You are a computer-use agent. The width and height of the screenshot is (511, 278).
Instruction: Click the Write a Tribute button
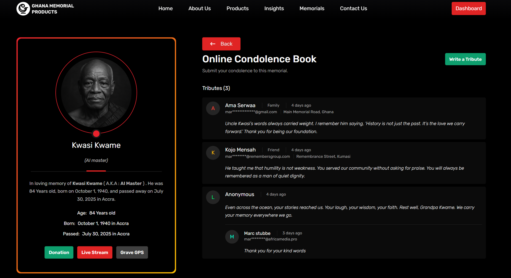click(465, 59)
